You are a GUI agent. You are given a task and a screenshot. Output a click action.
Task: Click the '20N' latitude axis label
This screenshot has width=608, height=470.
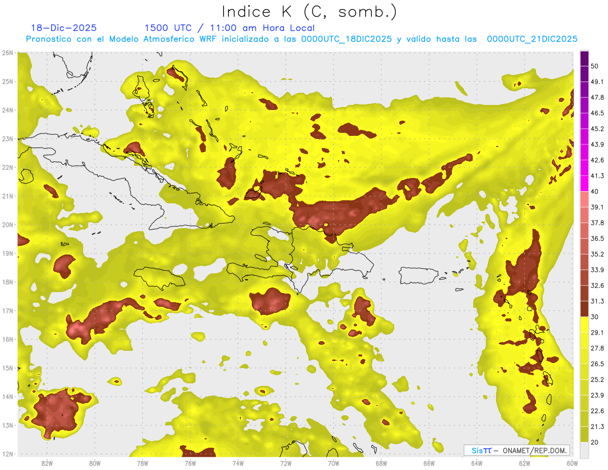click(7, 225)
